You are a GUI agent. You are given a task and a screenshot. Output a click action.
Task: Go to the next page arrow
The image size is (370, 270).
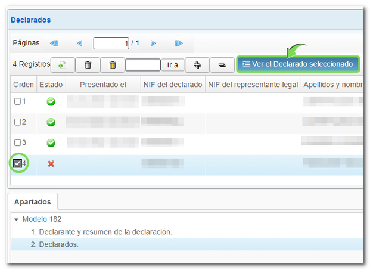coord(153,43)
